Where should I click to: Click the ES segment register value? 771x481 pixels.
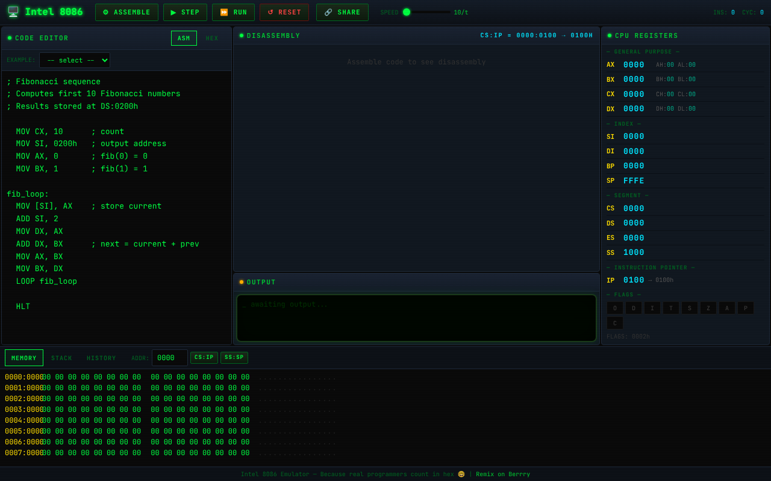634,238
